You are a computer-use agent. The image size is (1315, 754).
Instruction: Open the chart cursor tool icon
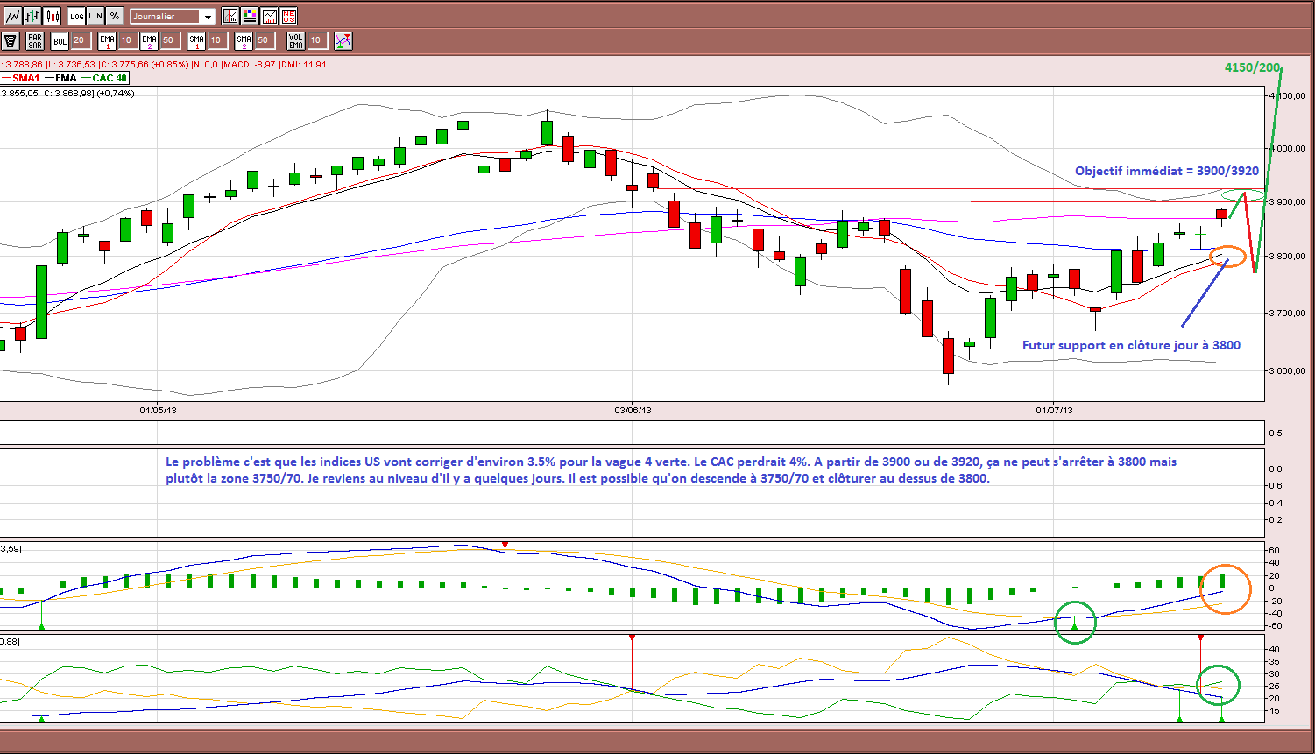[230, 16]
